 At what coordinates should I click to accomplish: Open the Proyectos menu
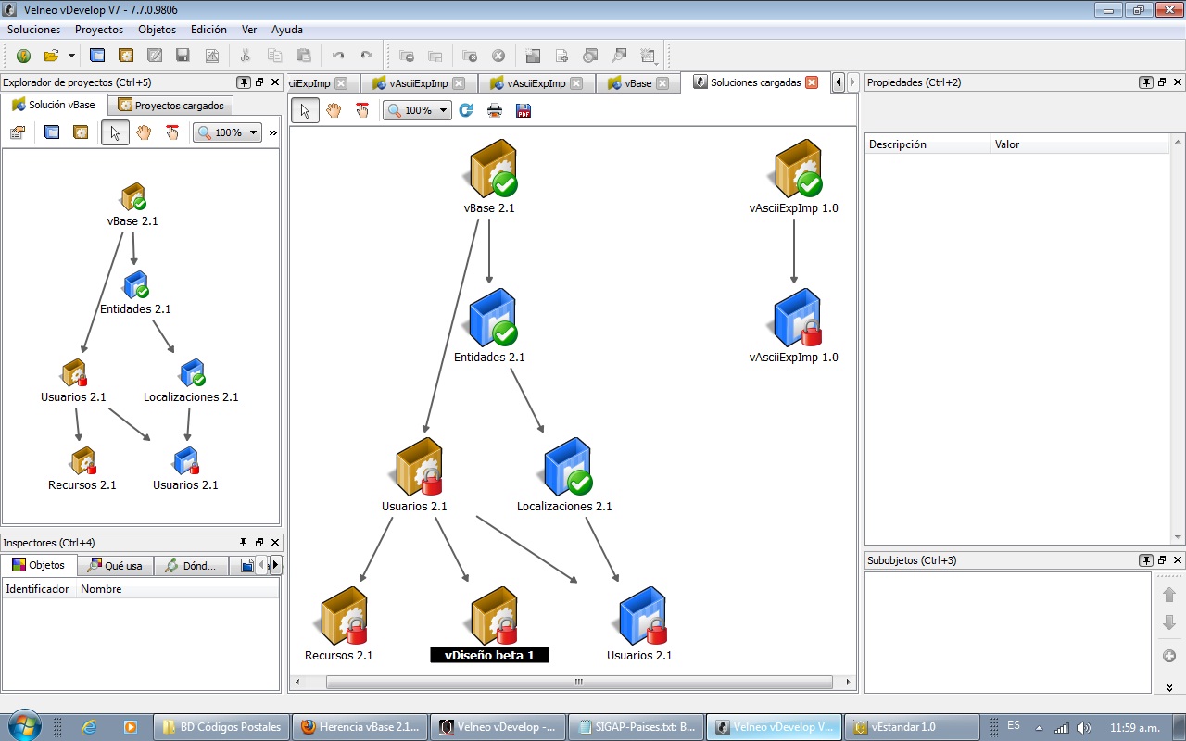(99, 30)
